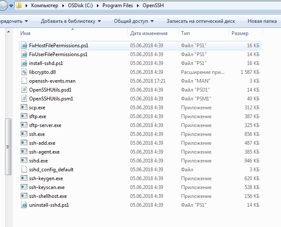Click the ssh.exe application icon
Image resolution: width=281 pixels, height=227 pixels.
tap(24, 134)
